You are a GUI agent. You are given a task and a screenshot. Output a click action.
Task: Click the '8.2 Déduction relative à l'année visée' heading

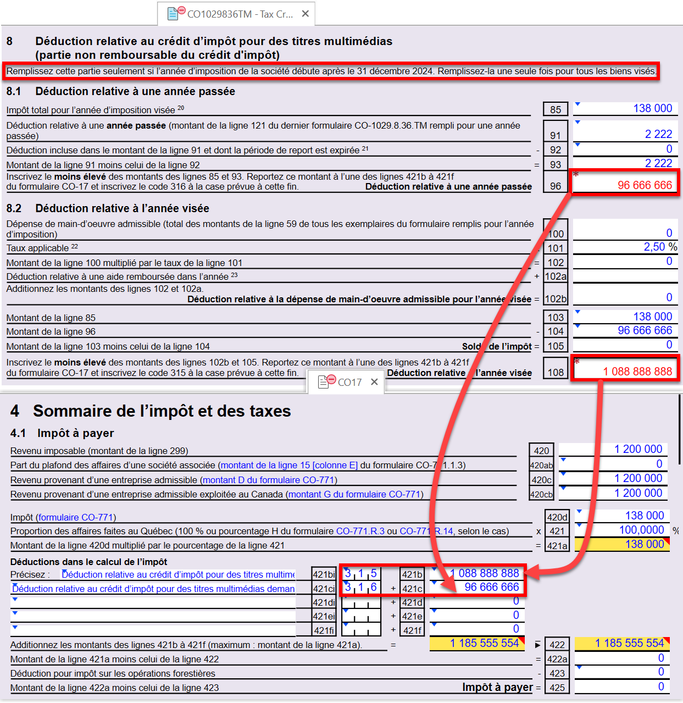click(108, 208)
